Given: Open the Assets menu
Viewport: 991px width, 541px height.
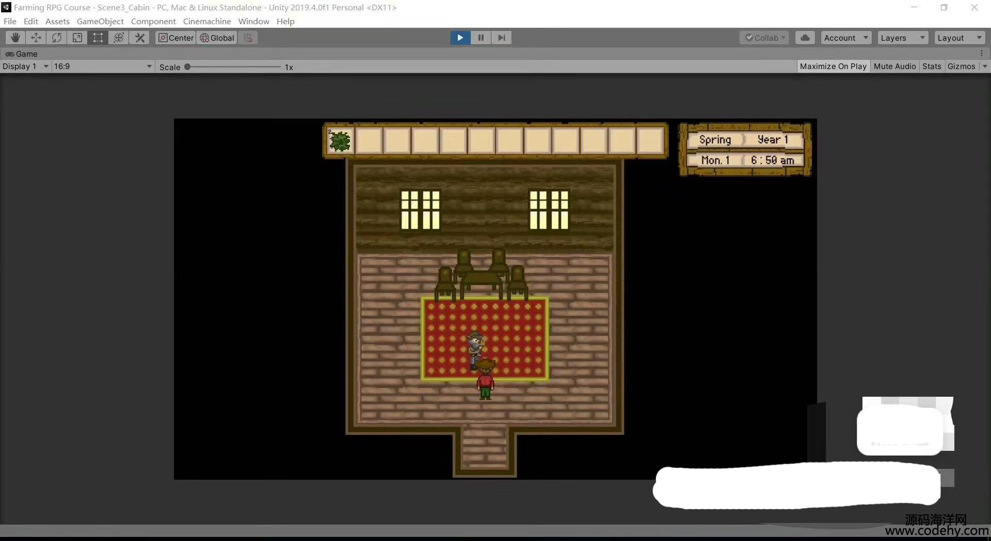Looking at the screenshot, I should tap(57, 21).
